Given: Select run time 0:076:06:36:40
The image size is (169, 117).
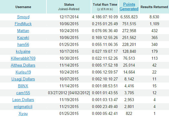Looking at the screenshot, I should pos(105,31).
